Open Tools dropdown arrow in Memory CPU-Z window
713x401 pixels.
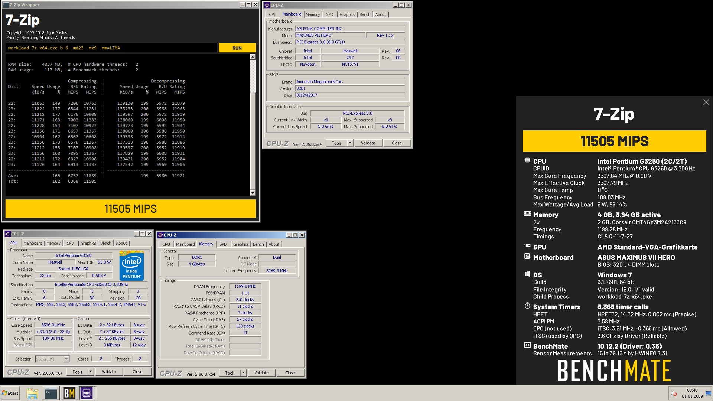pyautogui.click(x=243, y=373)
